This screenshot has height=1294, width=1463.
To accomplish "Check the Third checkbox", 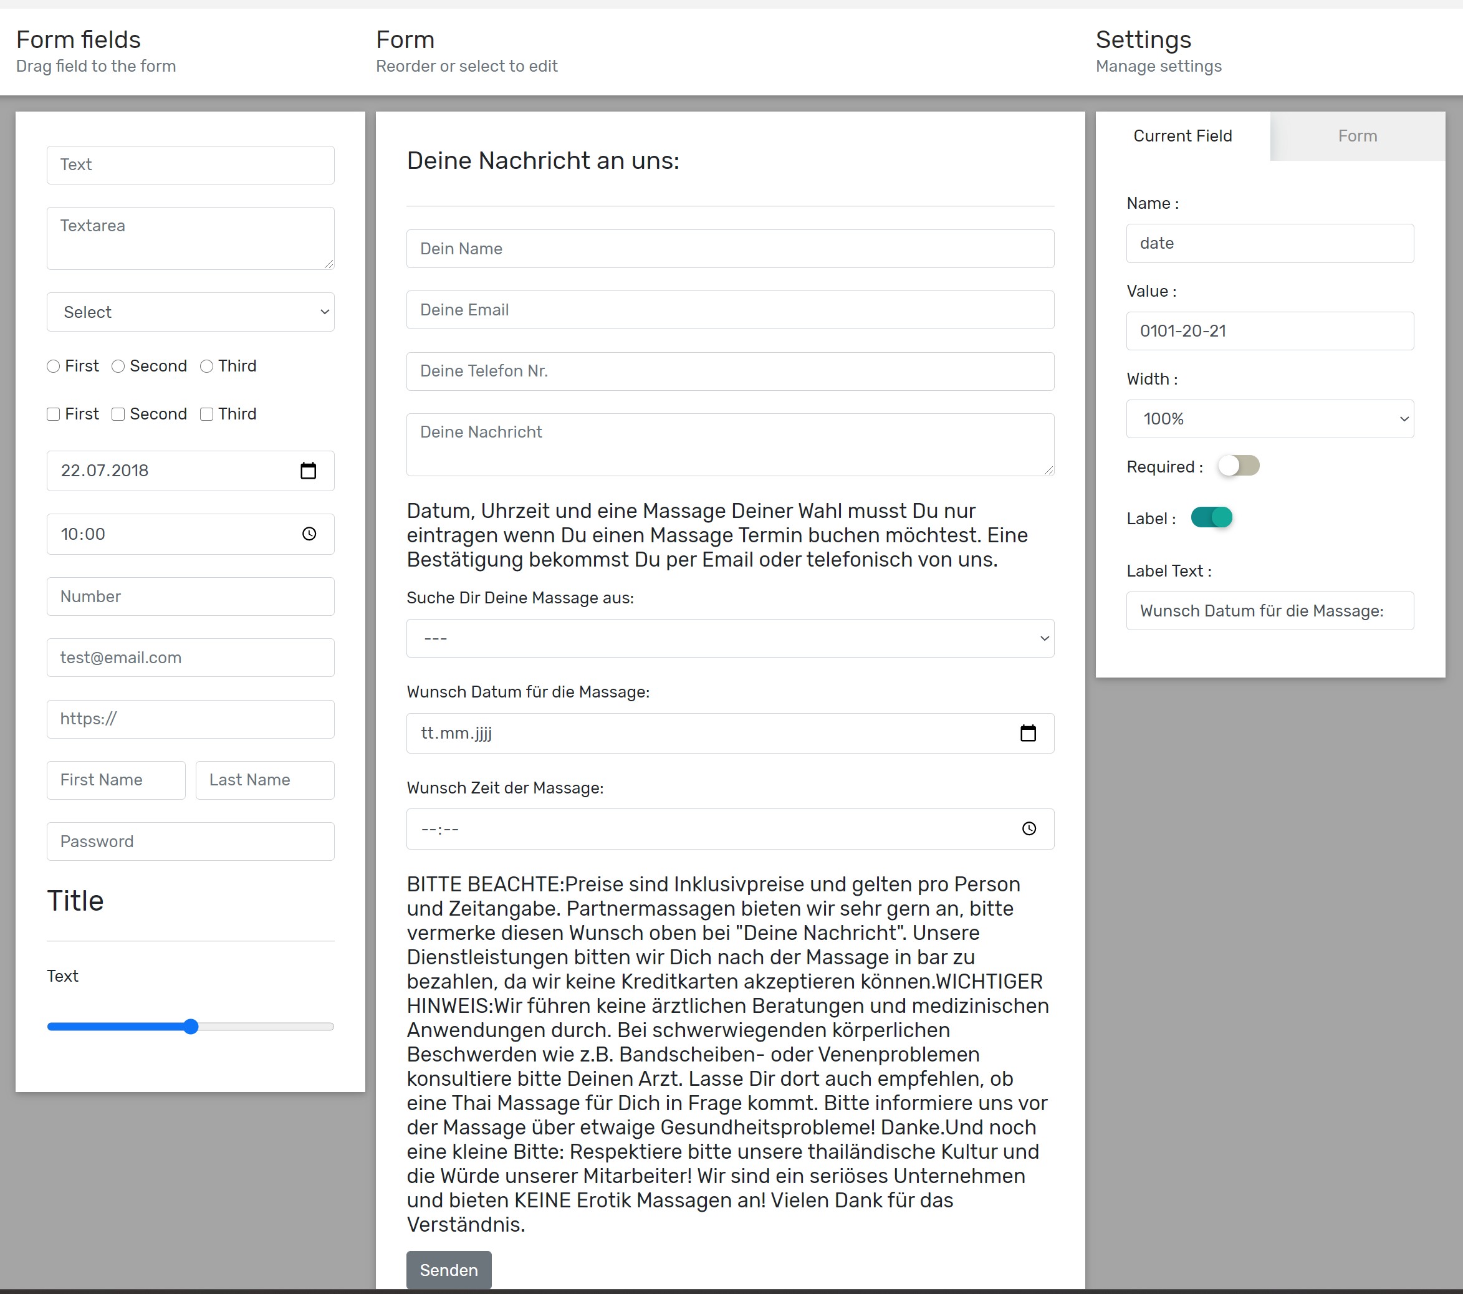I will click(207, 415).
